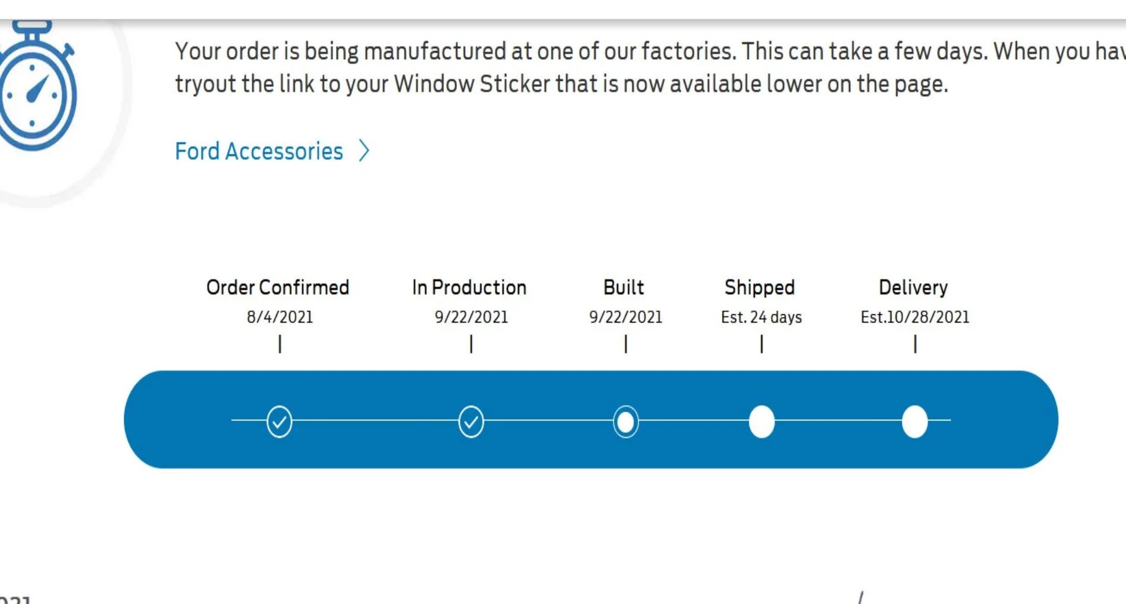Select the In Production checkmark circle
1126x604 pixels.
pos(471,422)
